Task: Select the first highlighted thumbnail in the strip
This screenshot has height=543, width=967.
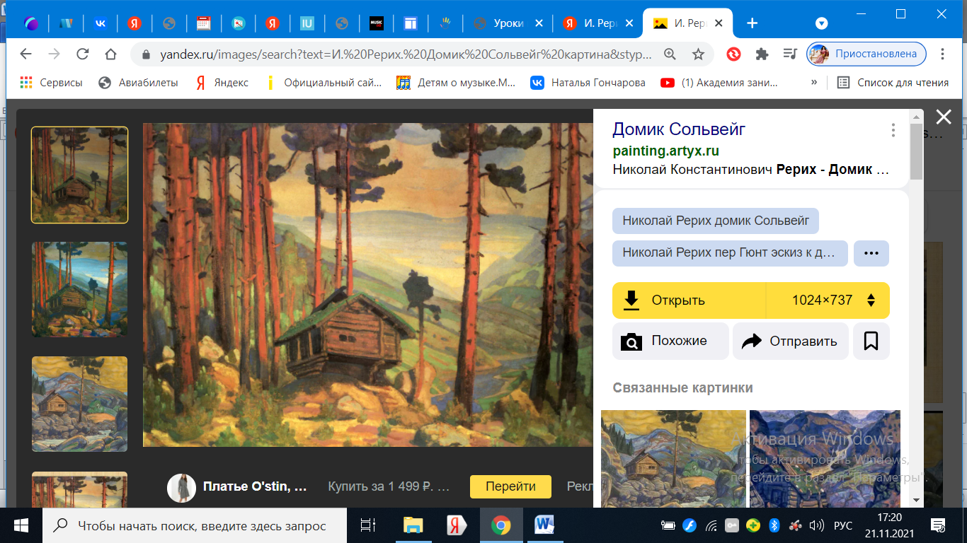Action: pos(80,175)
